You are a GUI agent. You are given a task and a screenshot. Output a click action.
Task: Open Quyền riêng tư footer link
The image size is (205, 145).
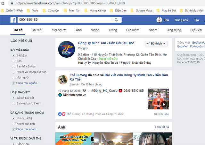point(187,55)
